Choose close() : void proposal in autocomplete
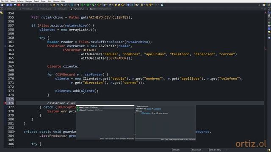This screenshot has height=152, width=271. (105, 107)
